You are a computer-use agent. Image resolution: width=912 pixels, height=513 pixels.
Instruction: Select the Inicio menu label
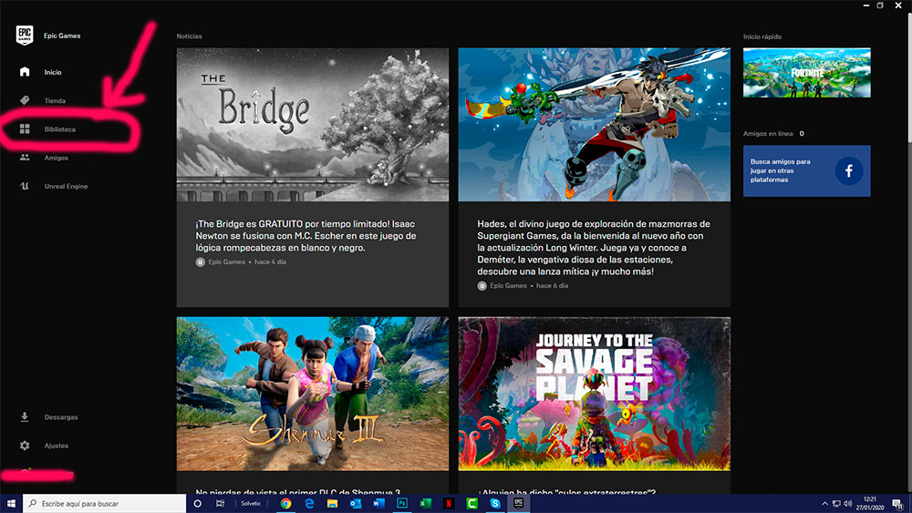coord(53,72)
